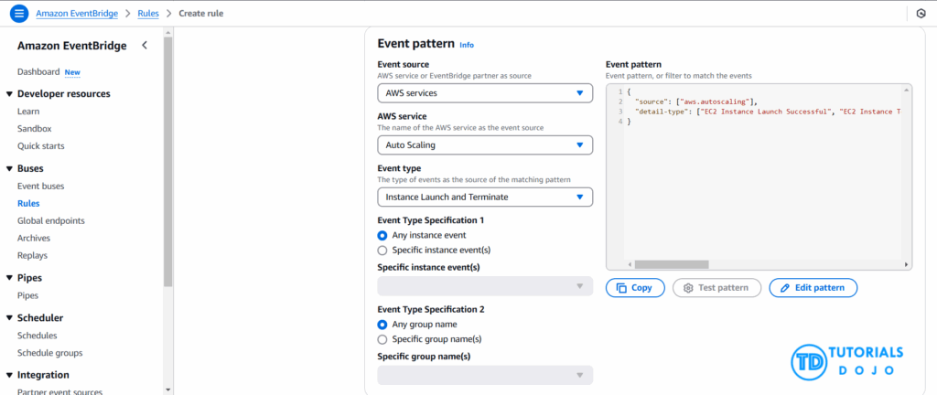Collapse sidebar with the left chevron icon
Screen dimensions: 937x395
click(144, 46)
